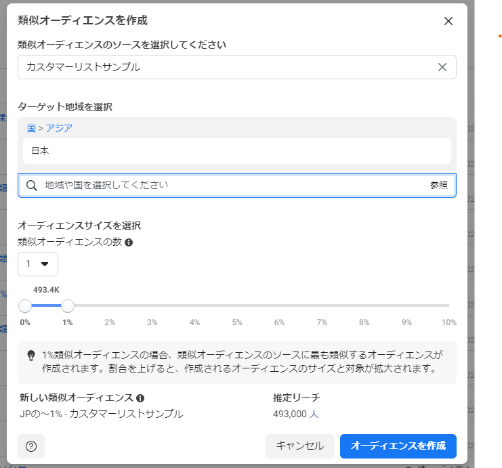Close the 類似オーディエンスを作成 dialog
502x468 pixels.
(448, 21)
